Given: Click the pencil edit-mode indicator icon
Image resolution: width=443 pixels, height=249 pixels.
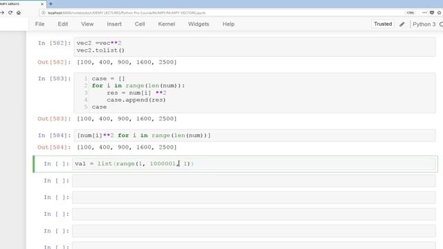Looking at the screenshot, I should pos(401,24).
